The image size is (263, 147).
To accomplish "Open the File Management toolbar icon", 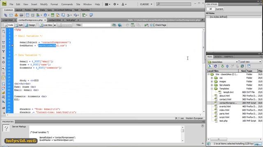I will [114, 25].
